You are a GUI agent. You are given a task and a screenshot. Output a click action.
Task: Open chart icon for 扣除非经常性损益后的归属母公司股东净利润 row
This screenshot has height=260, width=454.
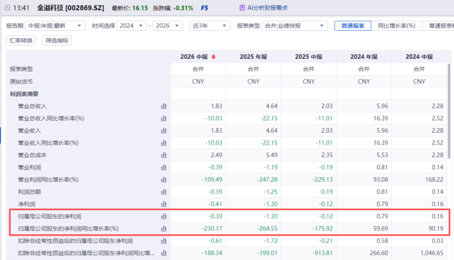click(164, 241)
